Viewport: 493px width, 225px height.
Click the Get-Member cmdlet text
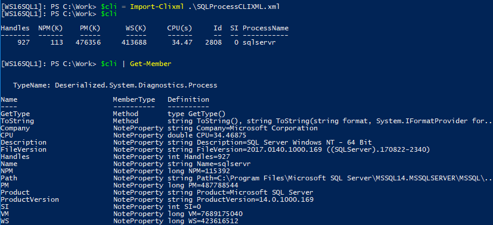151,64
